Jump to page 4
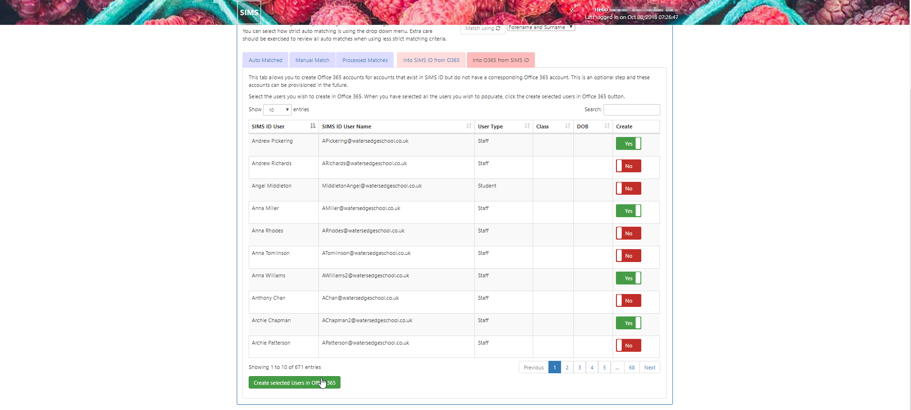911x410 pixels. [x=592, y=368]
